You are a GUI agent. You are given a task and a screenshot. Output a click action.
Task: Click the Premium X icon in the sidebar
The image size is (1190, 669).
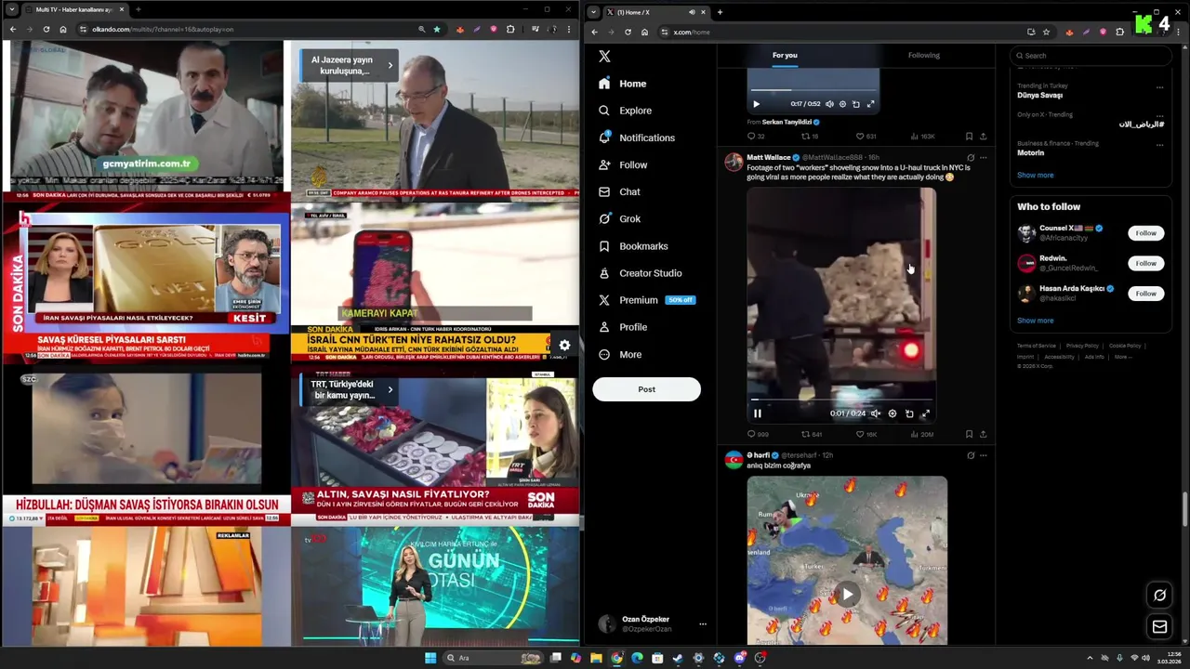(x=604, y=300)
